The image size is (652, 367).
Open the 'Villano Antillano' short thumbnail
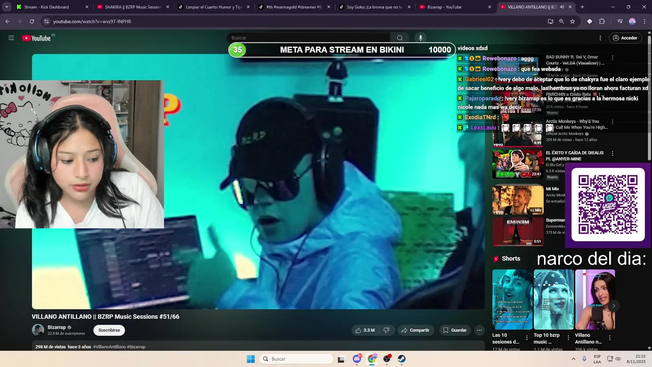(x=595, y=300)
